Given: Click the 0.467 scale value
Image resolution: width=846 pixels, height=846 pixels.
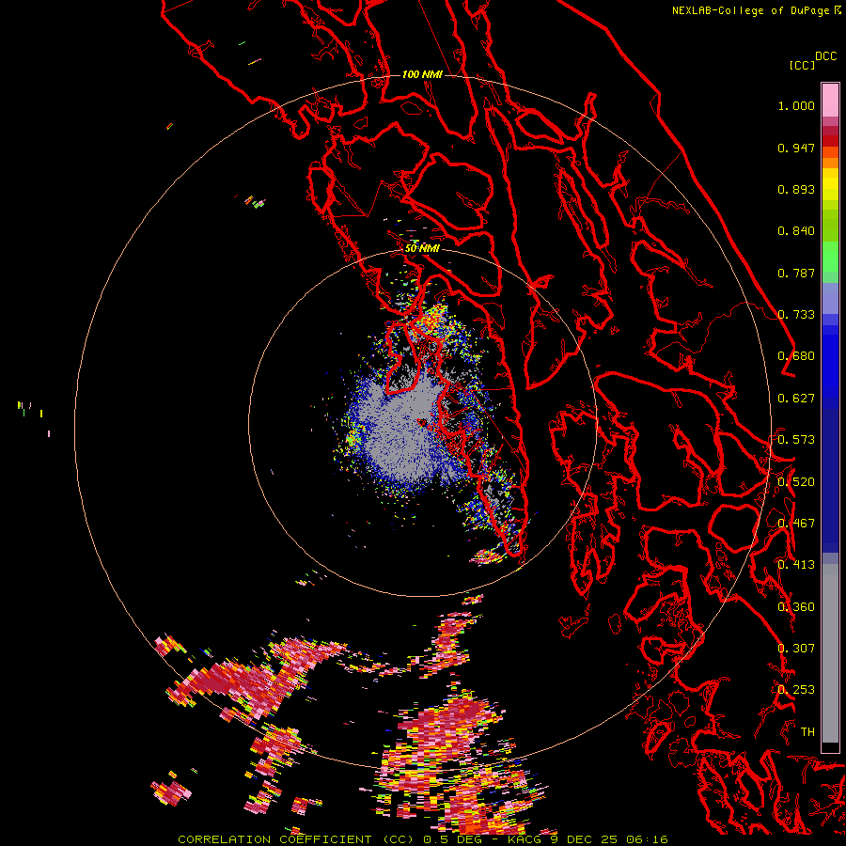Looking at the screenshot, I should [x=796, y=524].
